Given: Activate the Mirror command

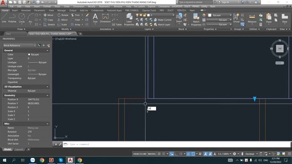Looking at the screenshot, I should [63, 20].
